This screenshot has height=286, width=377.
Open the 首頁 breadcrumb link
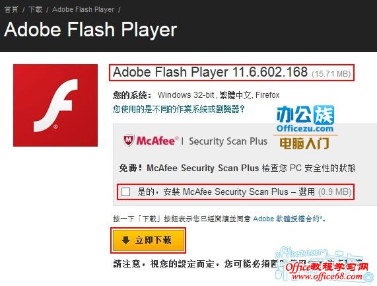click(11, 9)
